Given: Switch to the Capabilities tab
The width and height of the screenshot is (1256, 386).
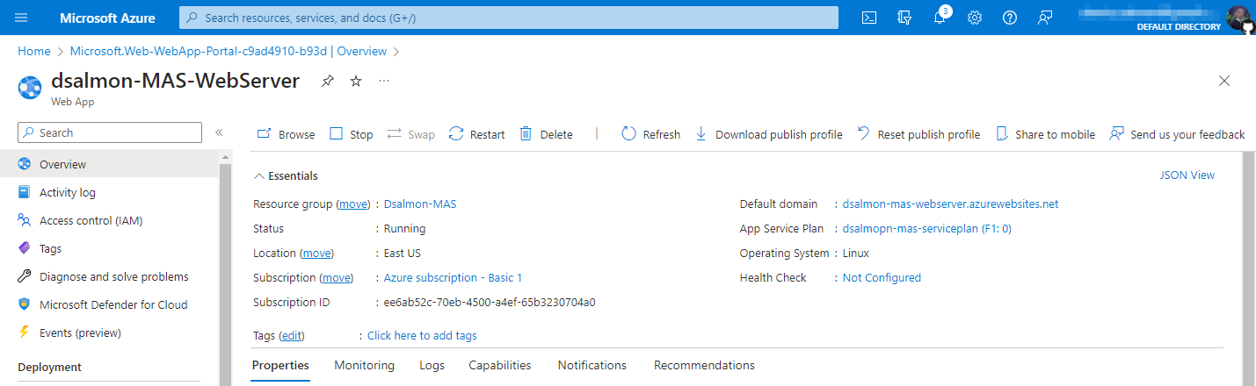Looking at the screenshot, I should tap(500, 365).
